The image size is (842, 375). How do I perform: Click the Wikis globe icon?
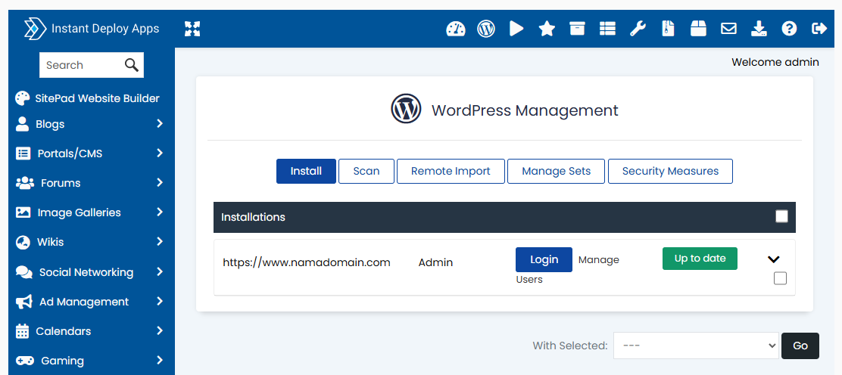[x=23, y=243]
